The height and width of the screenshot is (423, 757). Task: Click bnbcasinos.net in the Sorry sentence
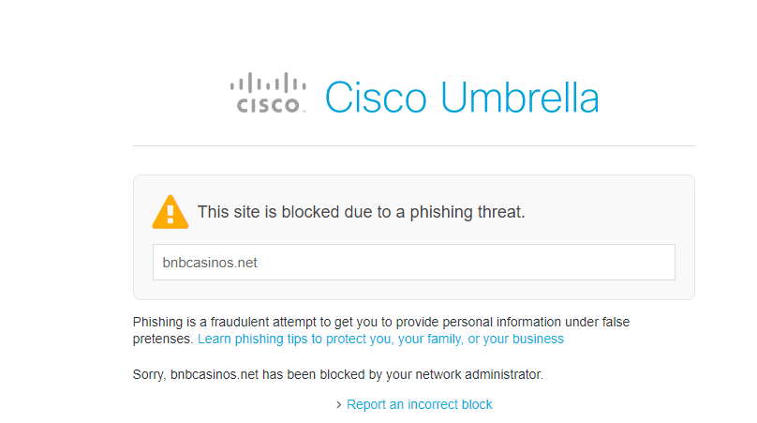click(x=215, y=374)
